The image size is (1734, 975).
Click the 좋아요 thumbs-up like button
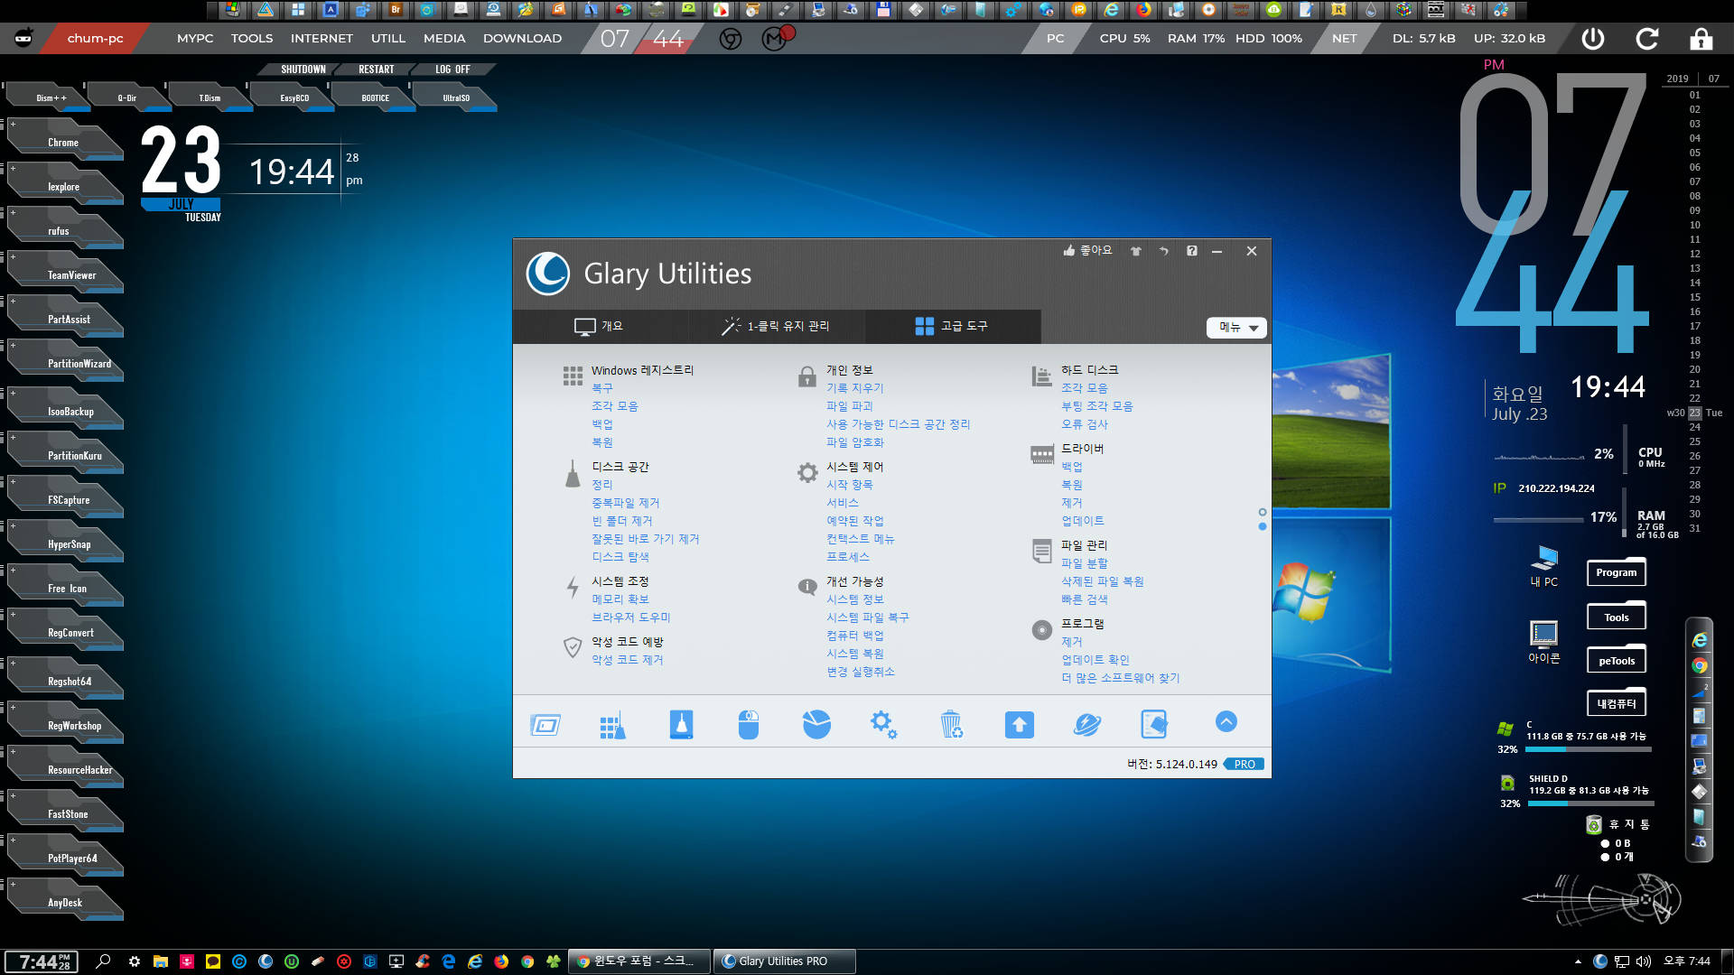[1087, 251]
